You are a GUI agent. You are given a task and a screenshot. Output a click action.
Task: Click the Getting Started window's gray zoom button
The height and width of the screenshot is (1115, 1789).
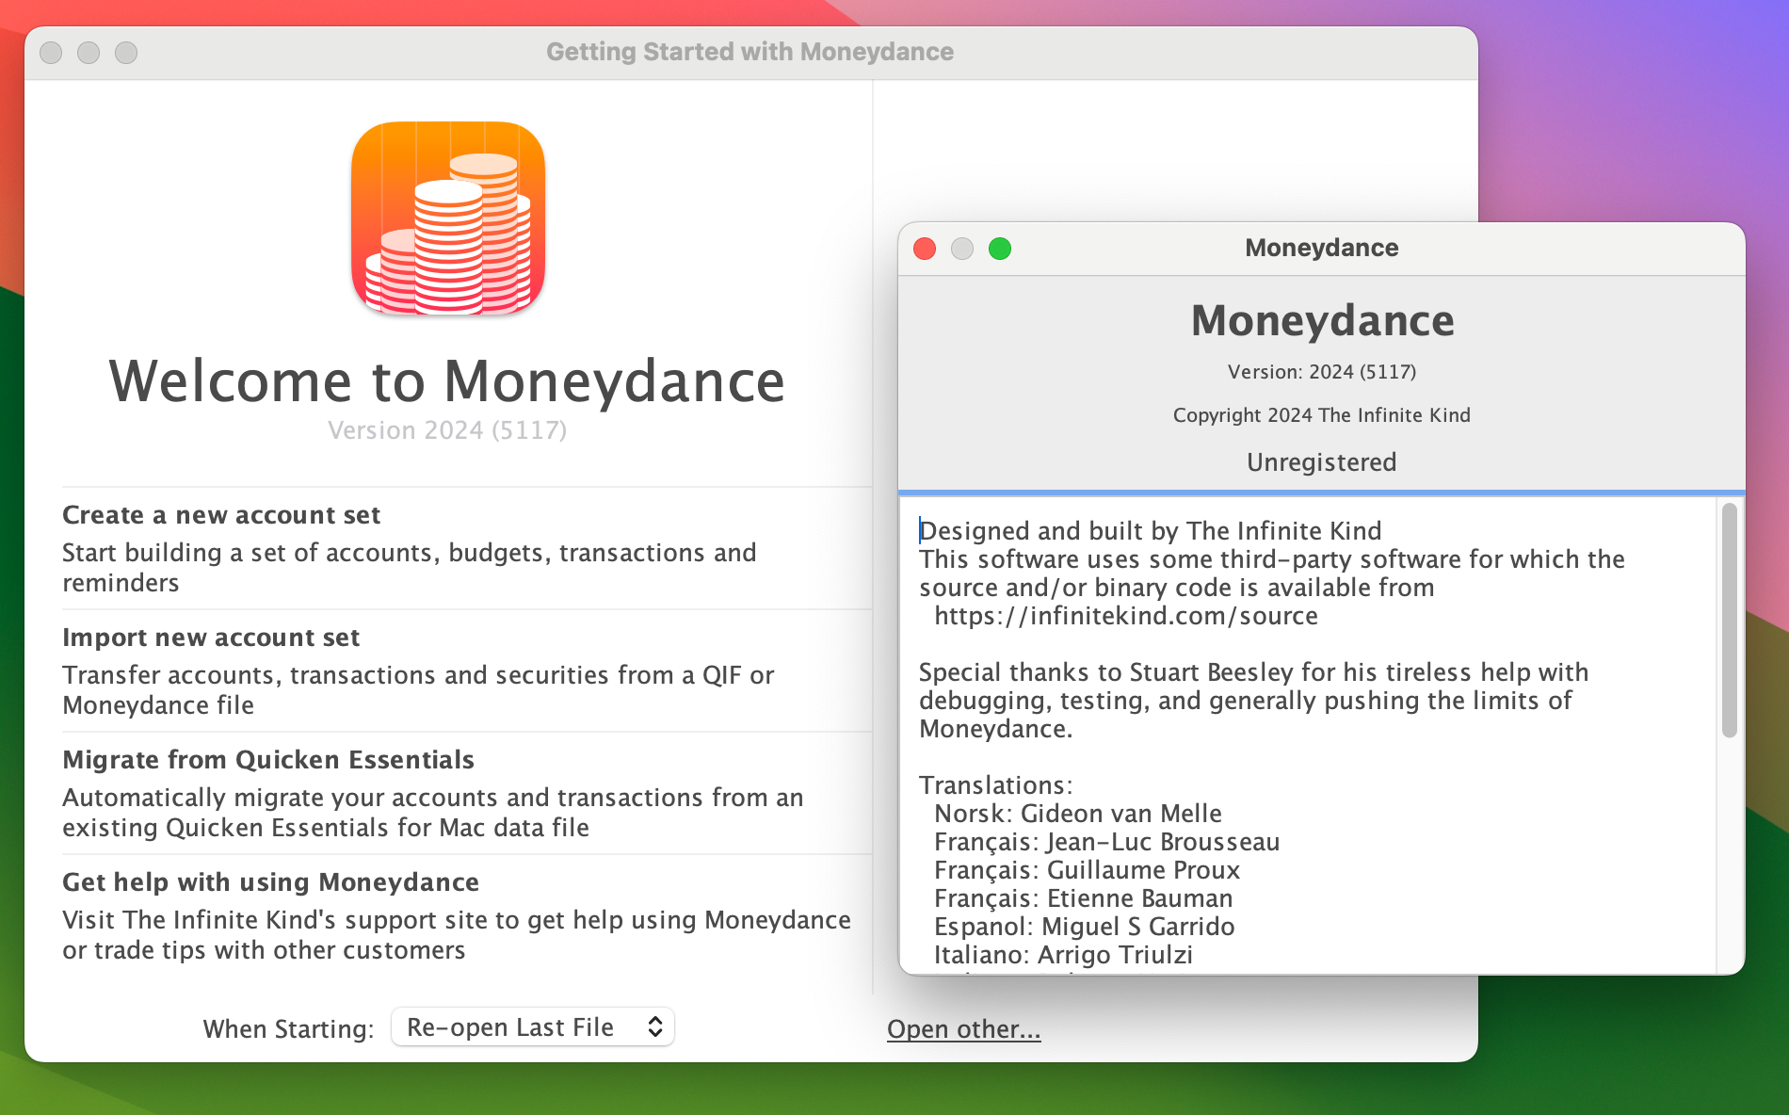(126, 53)
